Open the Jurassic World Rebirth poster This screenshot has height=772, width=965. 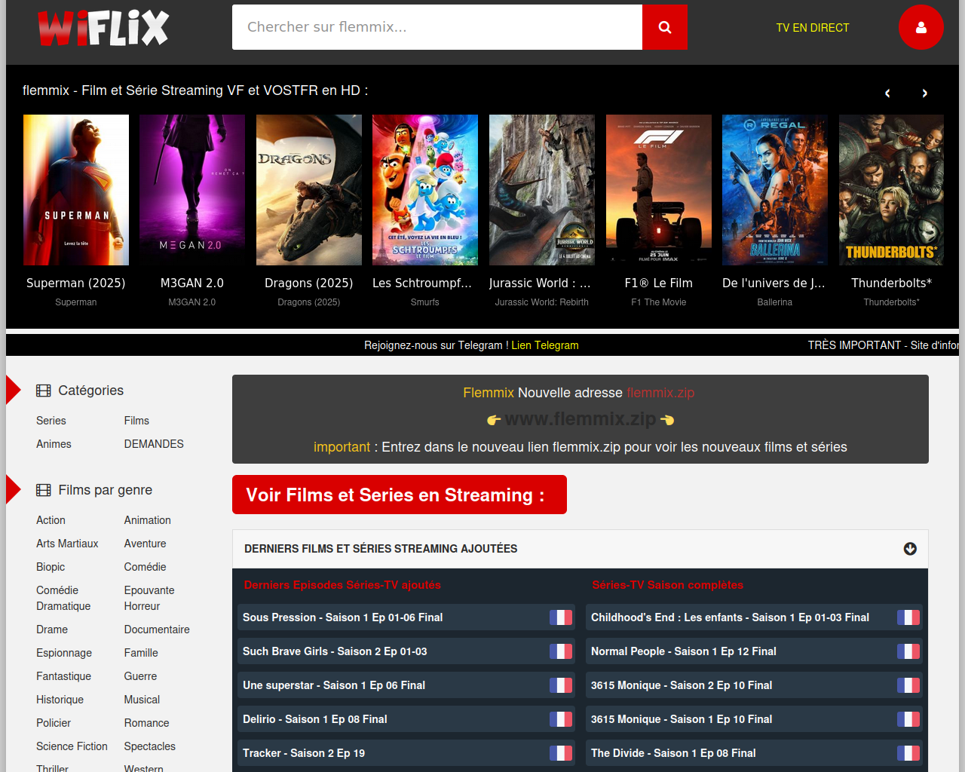[542, 190]
